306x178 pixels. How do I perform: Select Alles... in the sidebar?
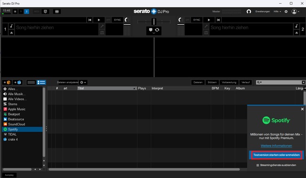tap(22, 89)
